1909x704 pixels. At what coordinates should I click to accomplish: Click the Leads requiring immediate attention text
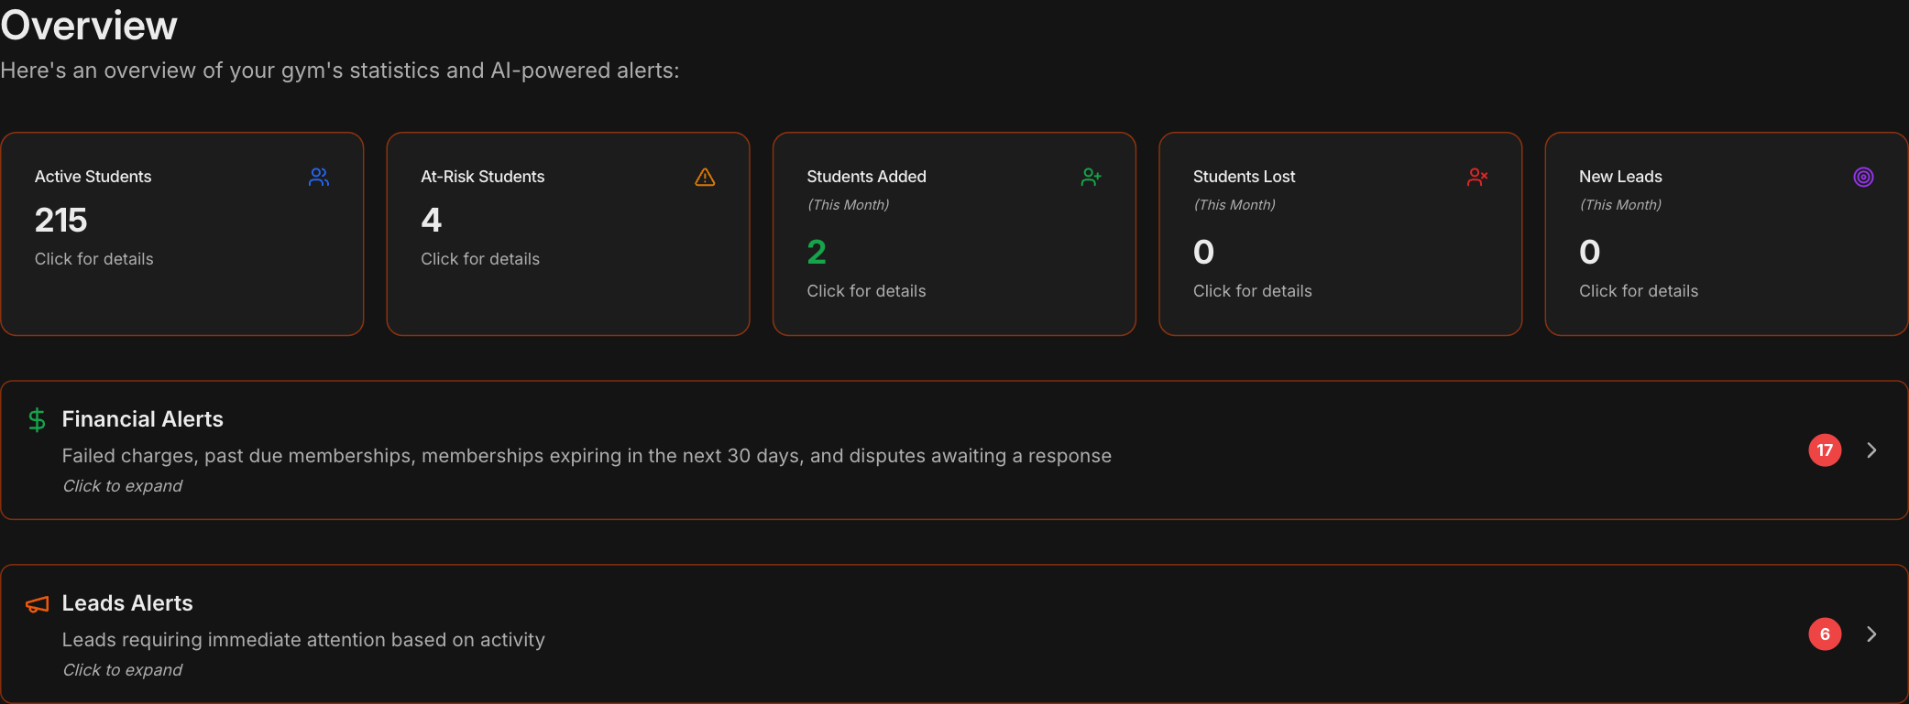[x=303, y=640]
